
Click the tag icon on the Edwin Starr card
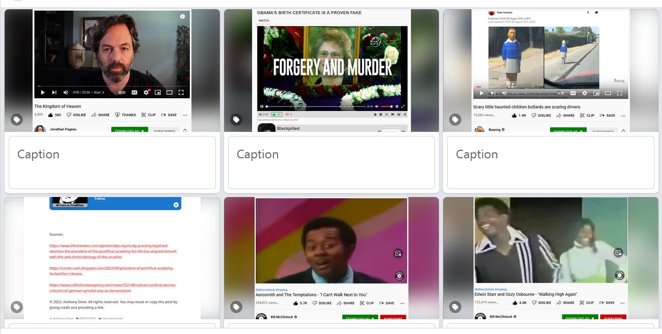(455, 307)
